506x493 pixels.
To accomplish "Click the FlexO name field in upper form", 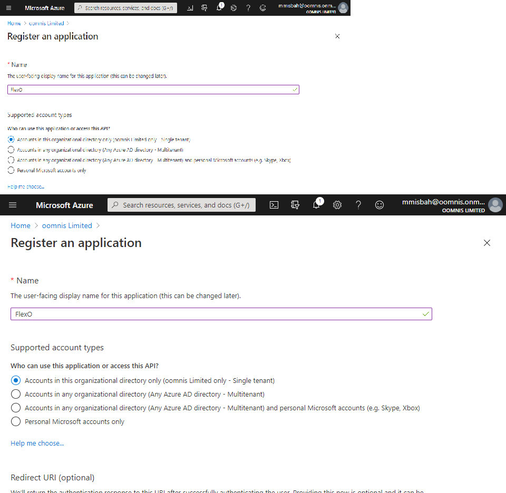I will click(x=153, y=90).
